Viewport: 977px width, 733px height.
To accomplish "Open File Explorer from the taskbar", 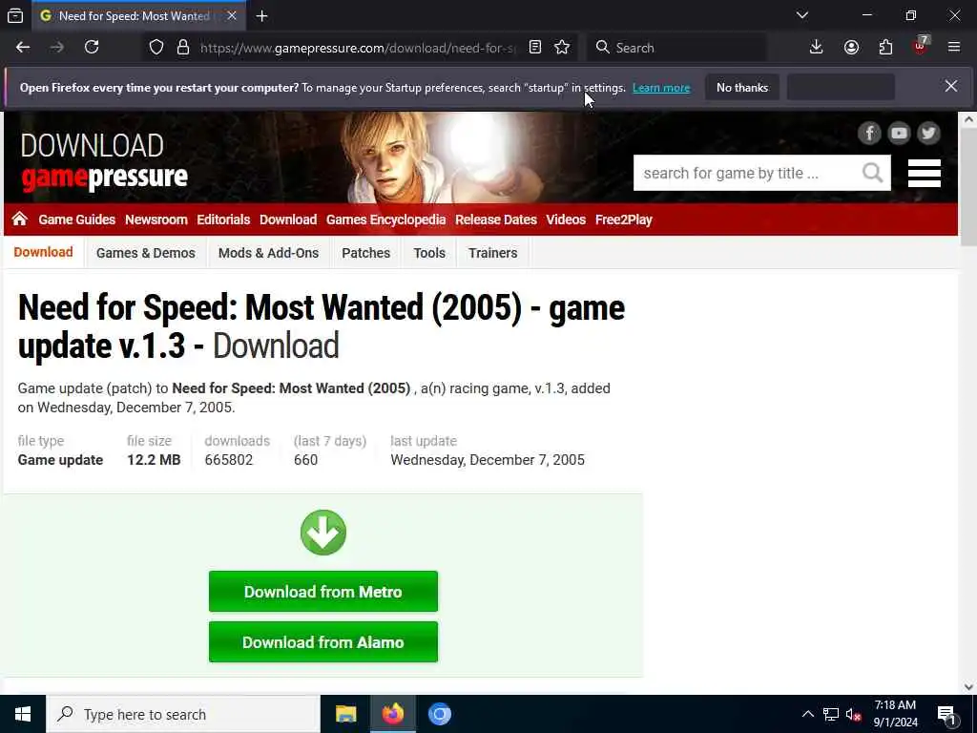I will pos(345,714).
